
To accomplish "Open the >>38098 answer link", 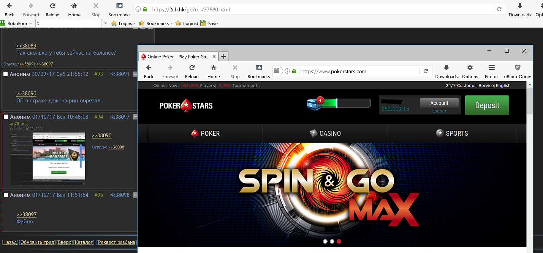I will click(116, 147).
